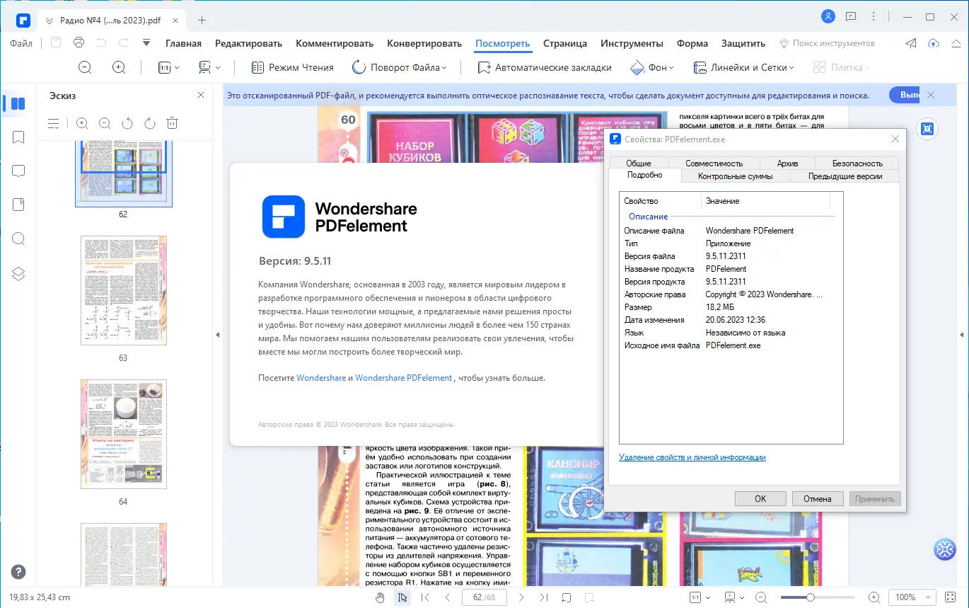
Task: Rotate thumbnail clockwise
Action: (150, 123)
